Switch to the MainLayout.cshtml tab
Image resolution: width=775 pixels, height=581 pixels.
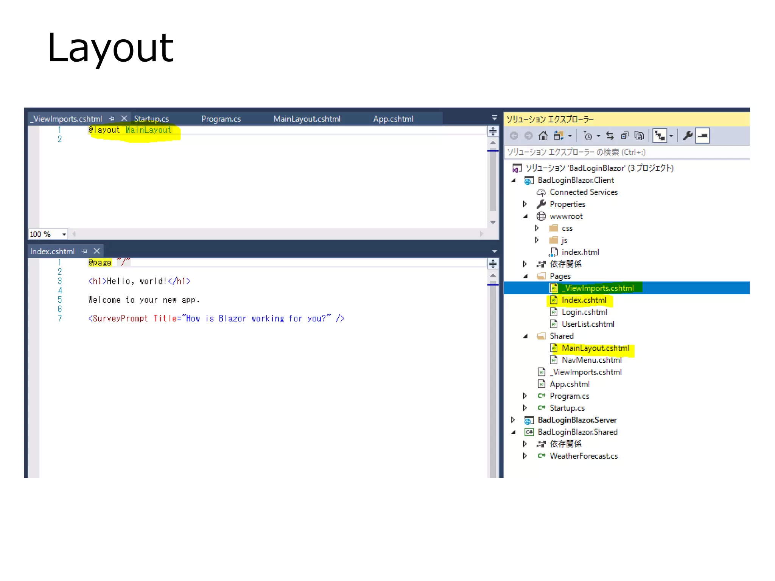[x=307, y=119]
